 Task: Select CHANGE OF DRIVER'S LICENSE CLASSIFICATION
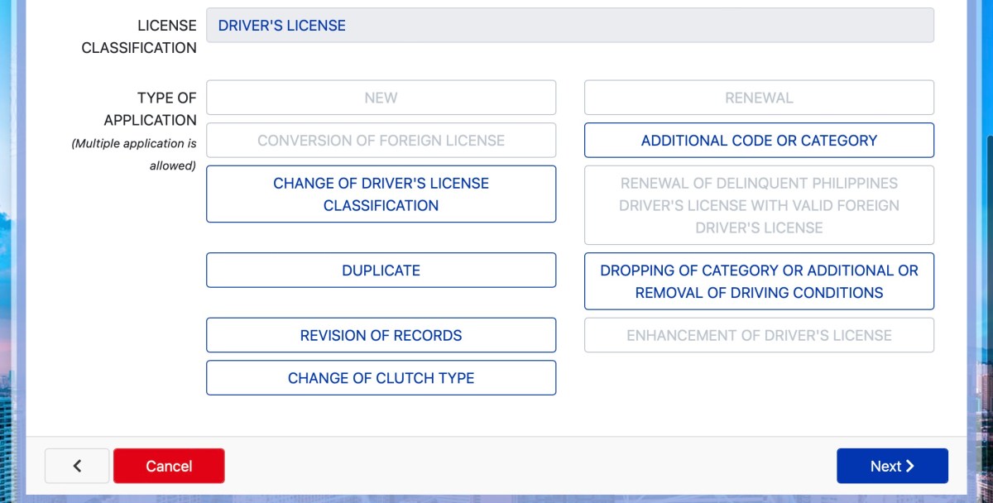click(381, 194)
